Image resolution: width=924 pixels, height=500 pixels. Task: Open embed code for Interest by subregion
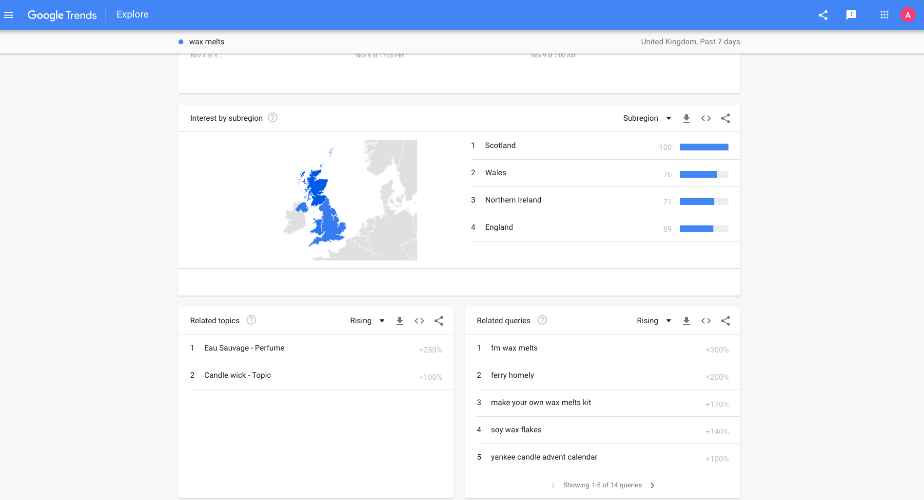(706, 118)
